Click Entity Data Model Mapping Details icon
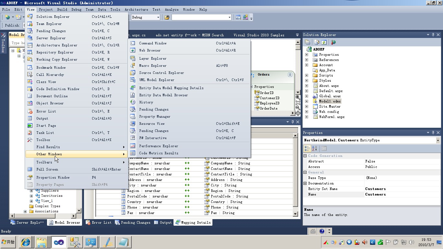Screen dimensions: 443x249 point(133,88)
